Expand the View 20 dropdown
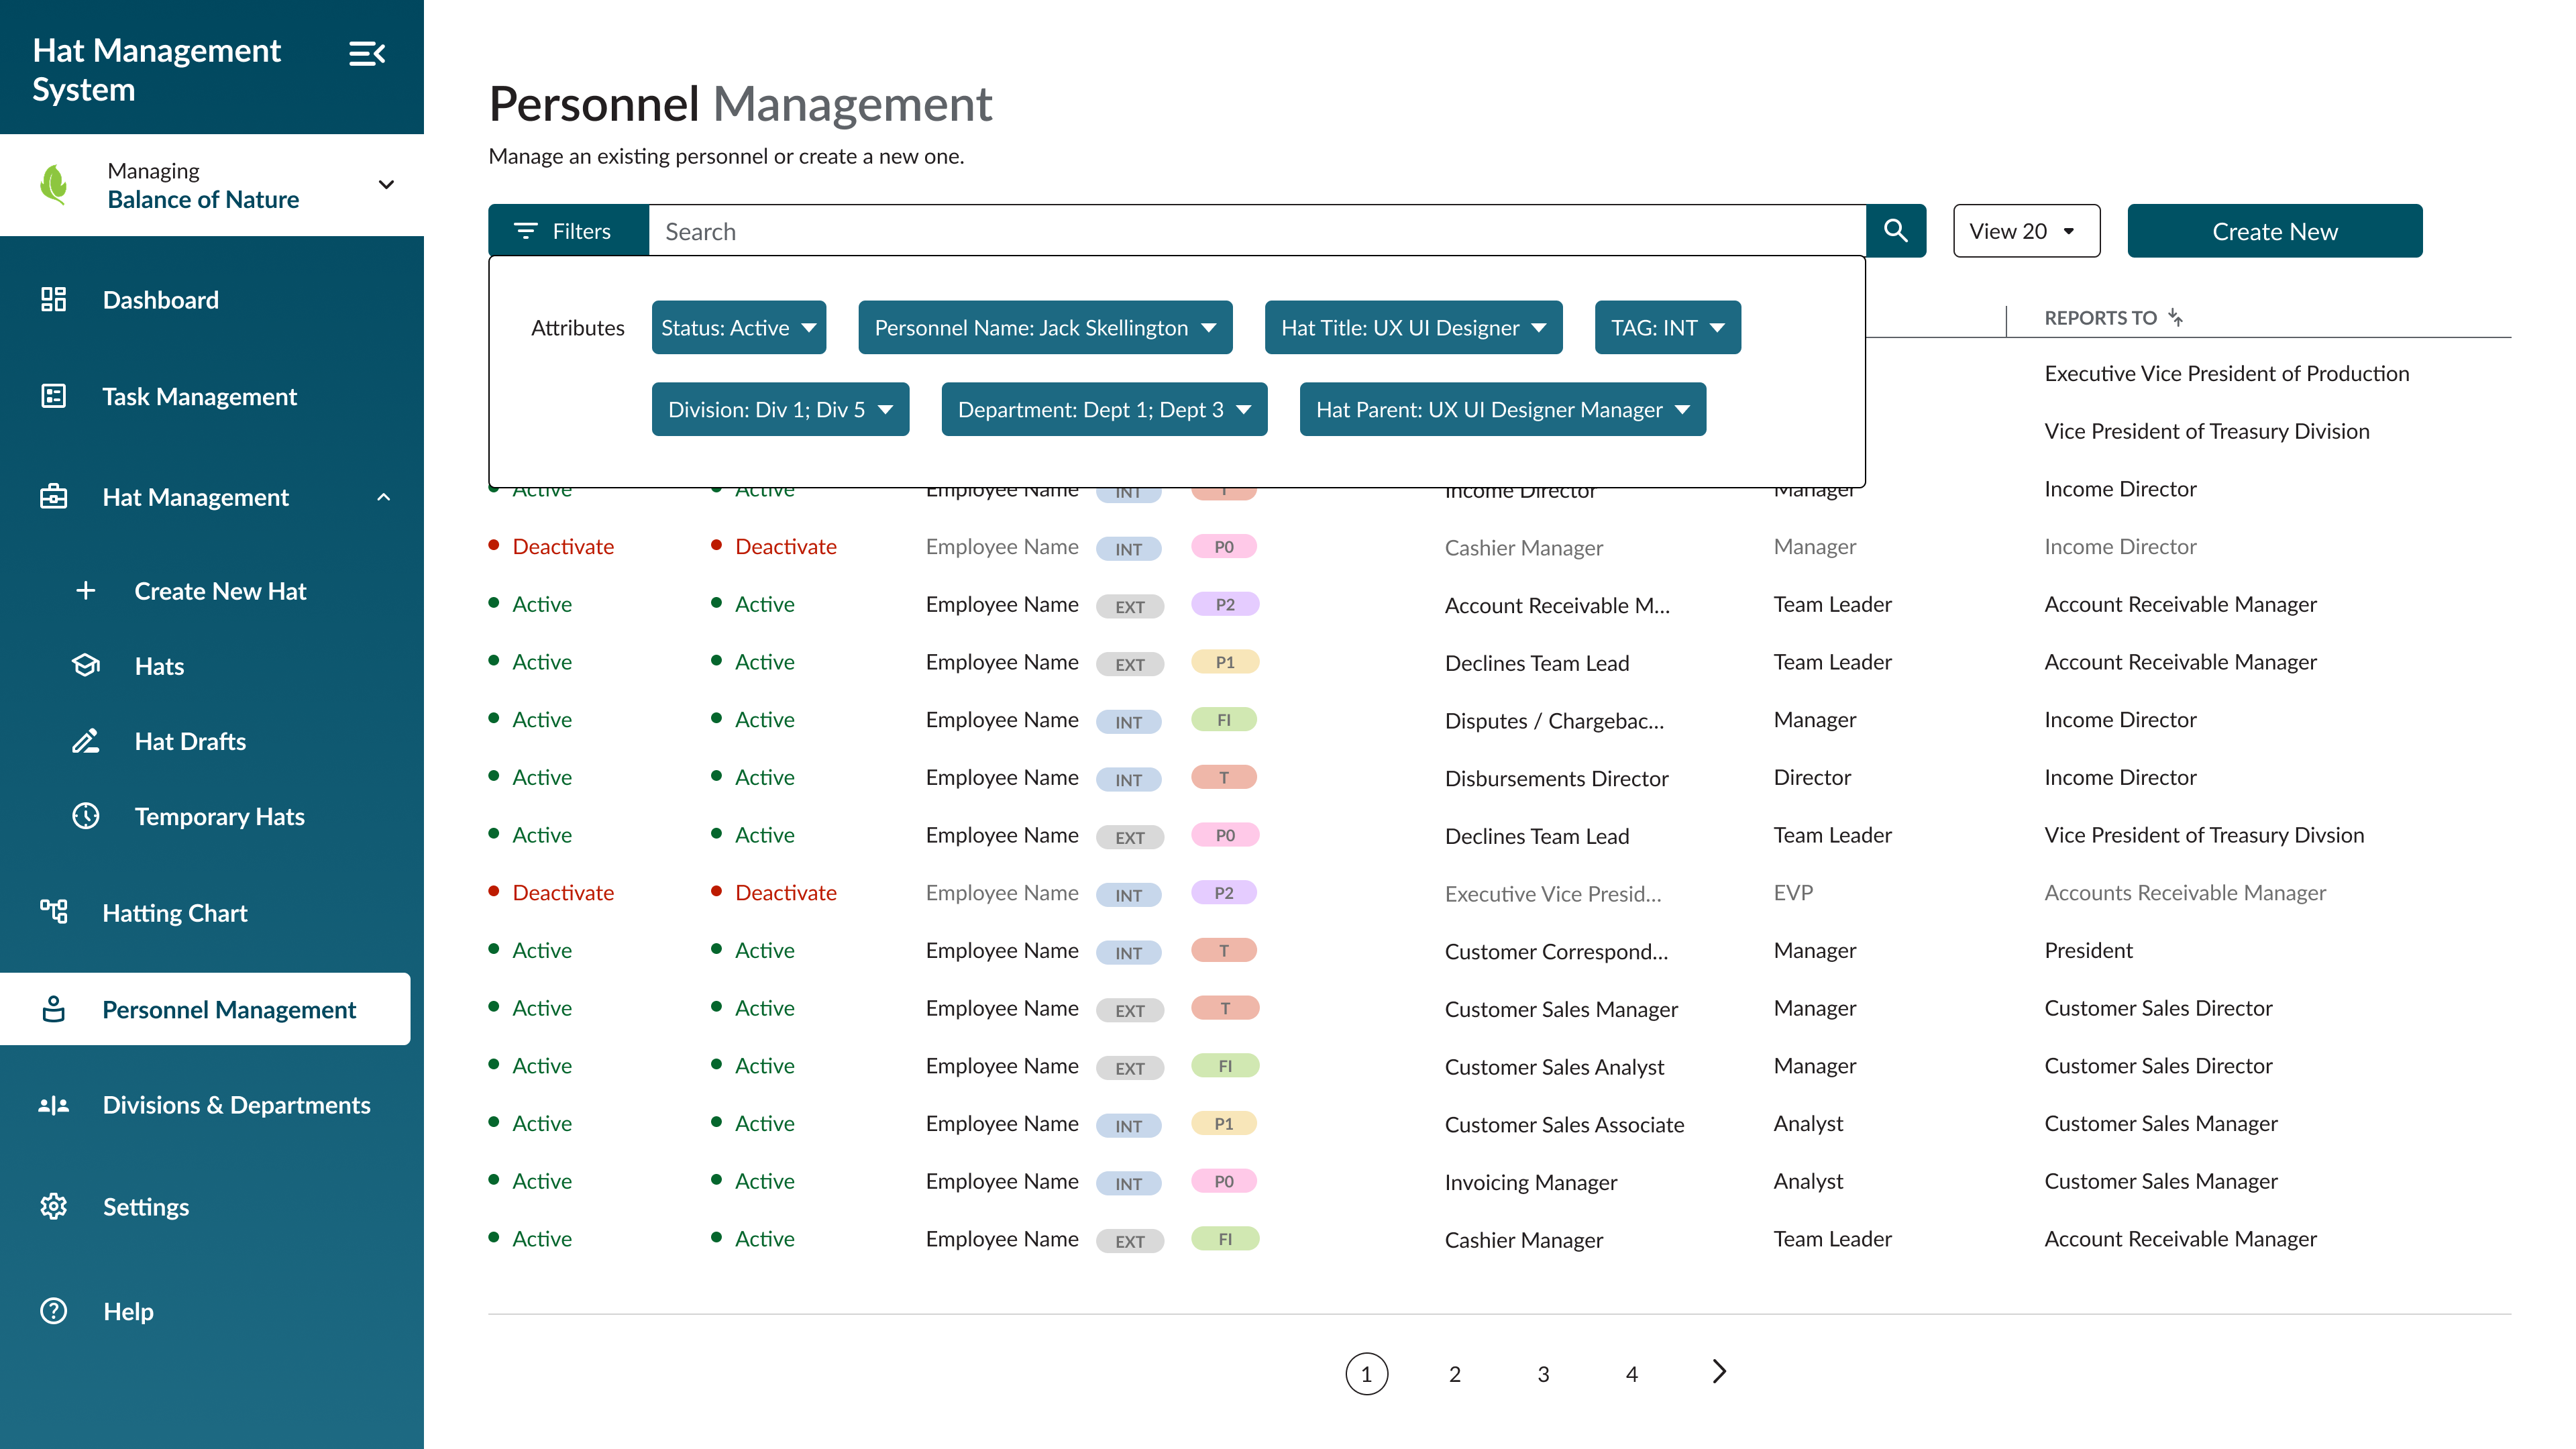 click(2026, 231)
